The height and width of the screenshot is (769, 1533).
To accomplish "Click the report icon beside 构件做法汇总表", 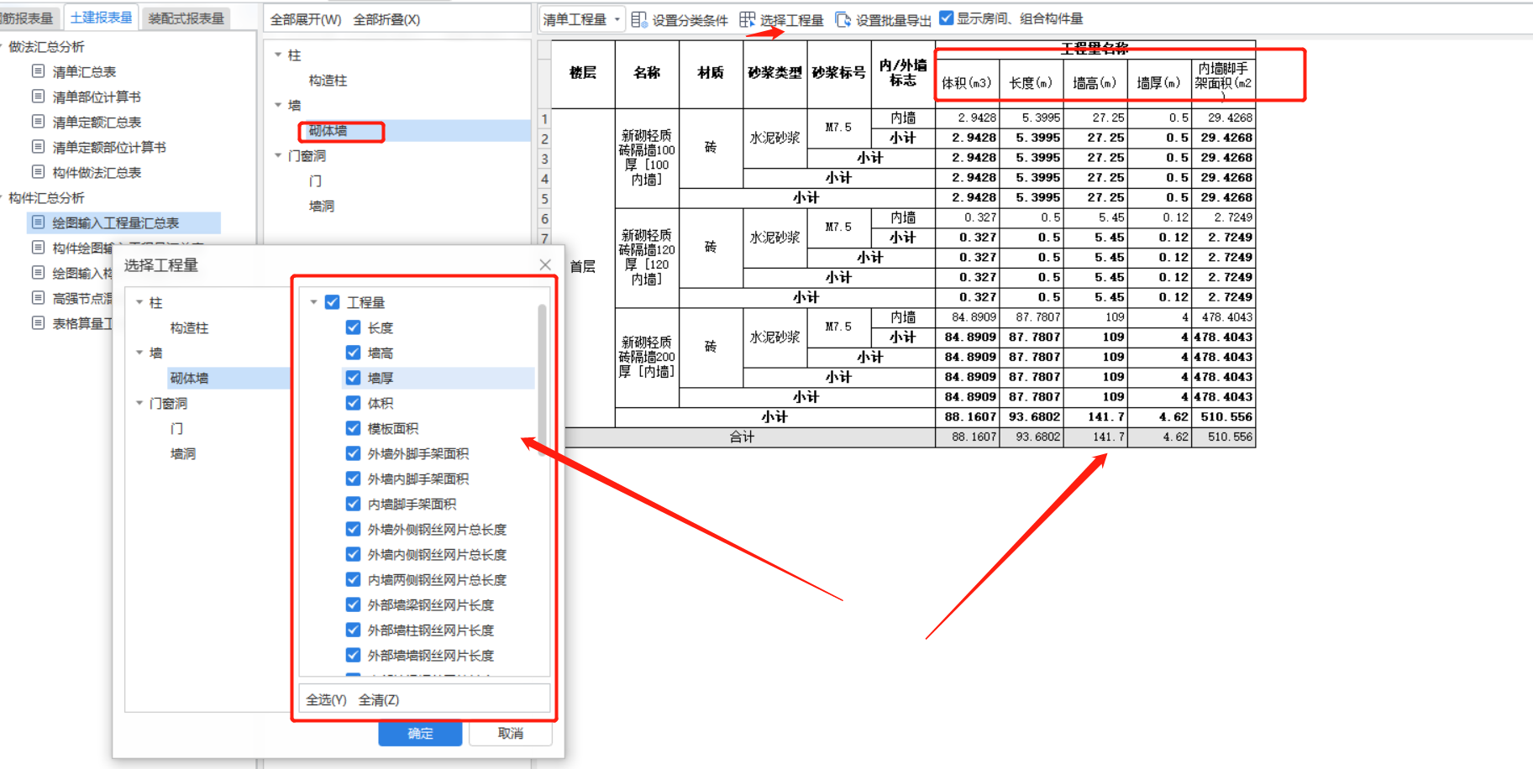I will point(38,172).
